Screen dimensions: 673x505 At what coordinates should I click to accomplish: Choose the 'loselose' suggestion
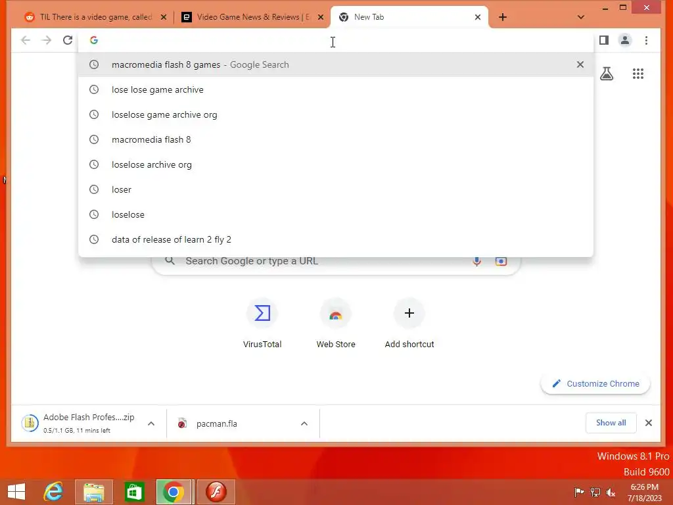click(x=336, y=214)
